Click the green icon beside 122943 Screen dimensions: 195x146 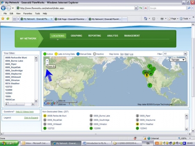(137, 128)
